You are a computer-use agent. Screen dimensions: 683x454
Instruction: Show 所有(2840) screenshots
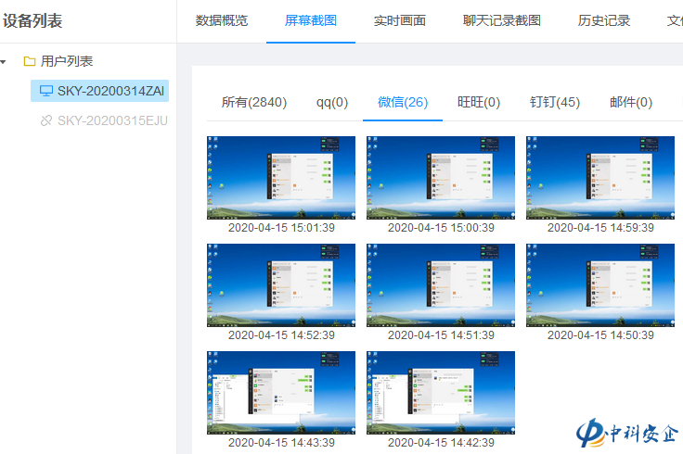pyautogui.click(x=254, y=102)
